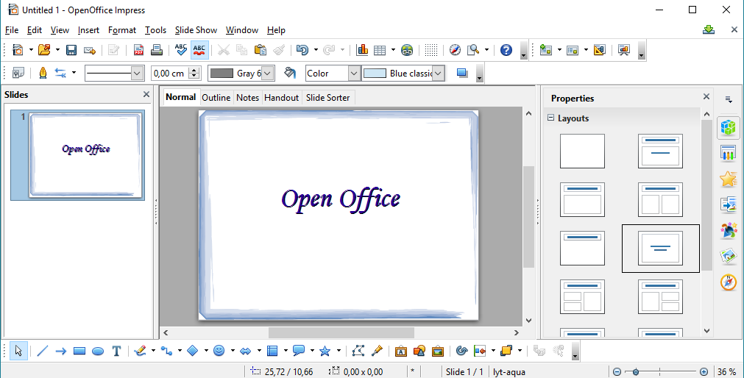Screen dimensions: 744x378
Task: Click the Save document icon
Action: tap(71, 50)
